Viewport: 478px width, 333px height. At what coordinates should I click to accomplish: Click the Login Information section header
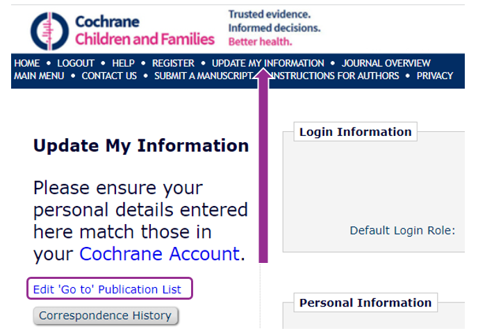click(355, 132)
